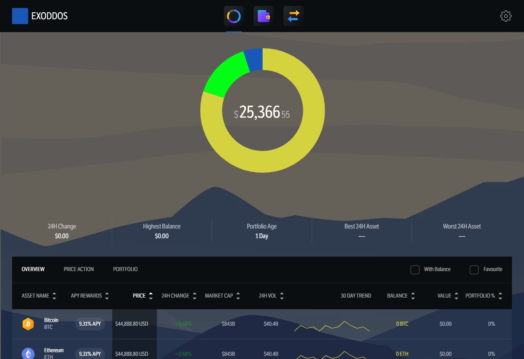Click the blue EXODDOS logo square
This screenshot has height=359, width=524.
click(x=20, y=16)
